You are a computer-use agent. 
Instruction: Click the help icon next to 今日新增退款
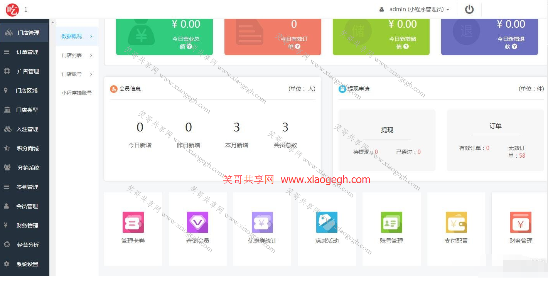[514, 46]
